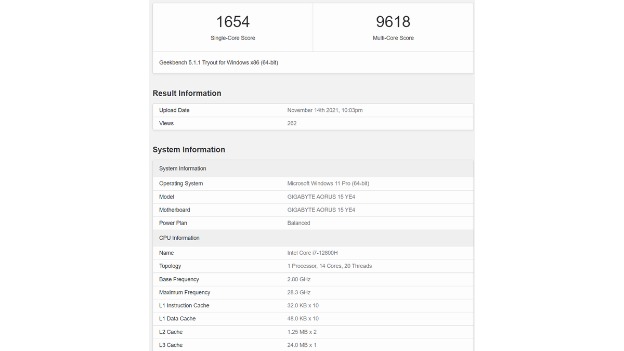Click the Multi-Core Score value 9618

[393, 21]
